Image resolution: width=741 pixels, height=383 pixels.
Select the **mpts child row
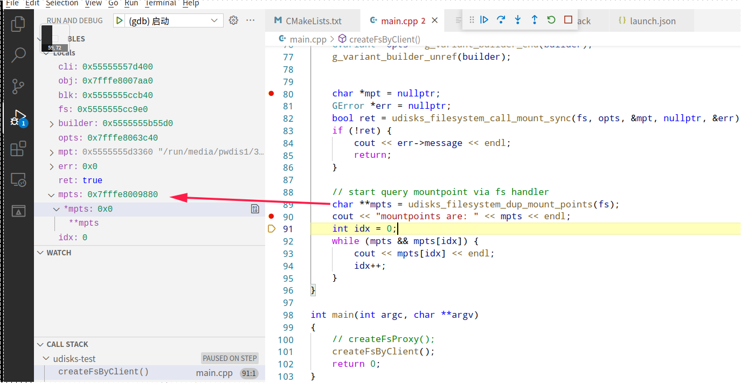149,223
